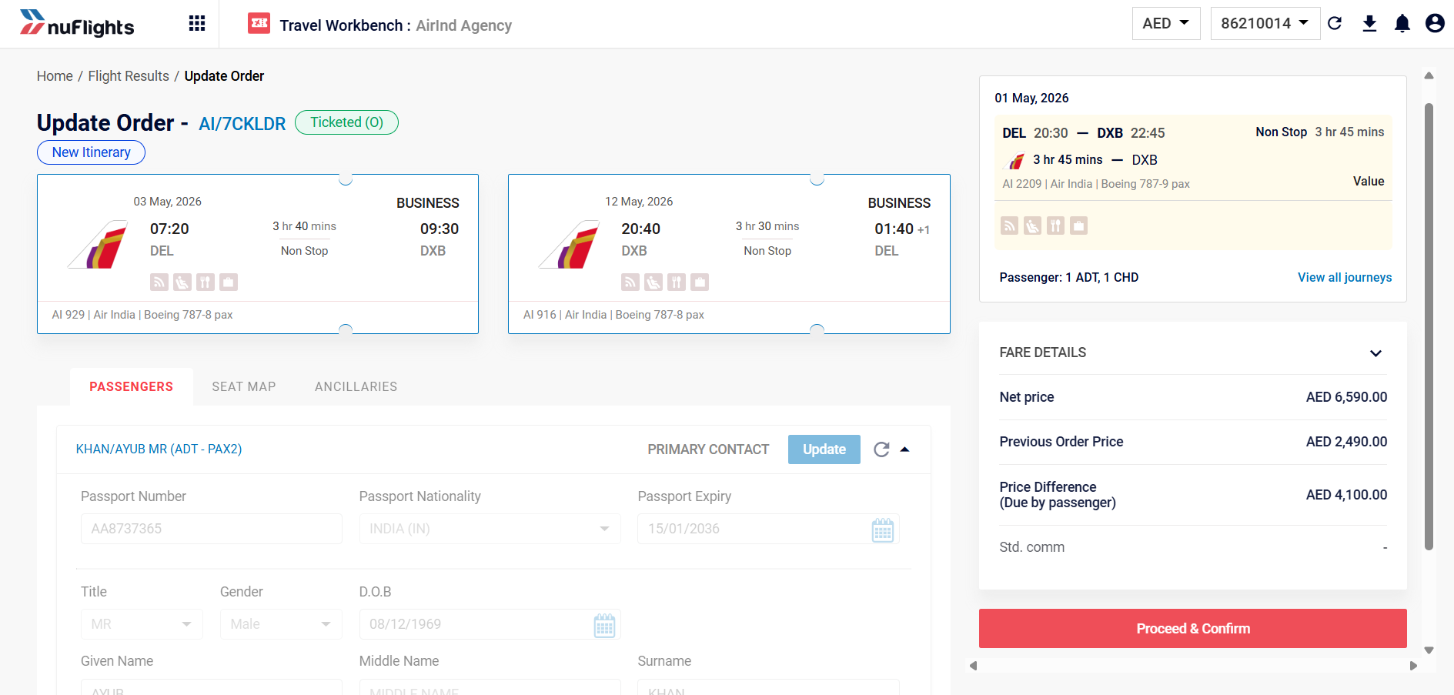Viewport: 1454px width, 695px height.
Task: Go to Flight Results breadcrumb
Action: (x=129, y=76)
